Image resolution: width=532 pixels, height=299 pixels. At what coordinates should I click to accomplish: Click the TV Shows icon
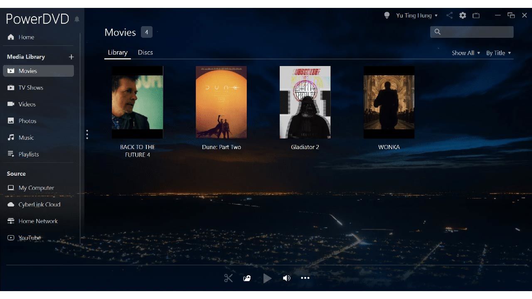pyautogui.click(x=11, y=88)
